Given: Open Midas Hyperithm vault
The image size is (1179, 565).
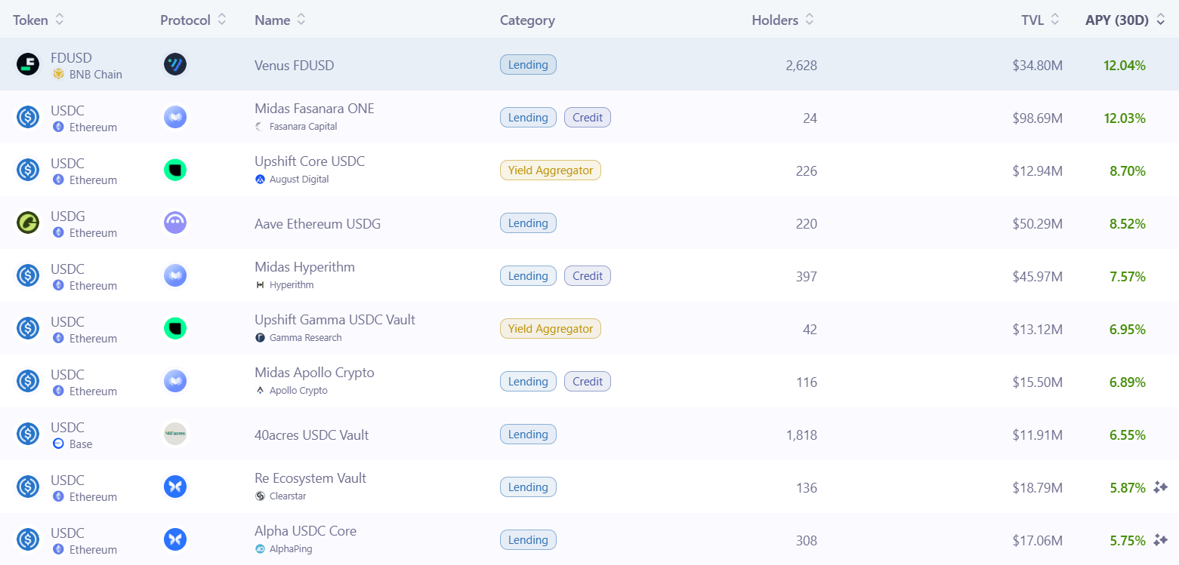Looking at the screenshot, I should pyautogui.click(x=304, y=267).
